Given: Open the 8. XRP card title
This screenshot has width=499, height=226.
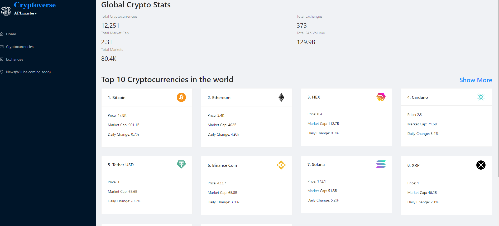Looking at the screenshot, I should (x=413, y=165).
